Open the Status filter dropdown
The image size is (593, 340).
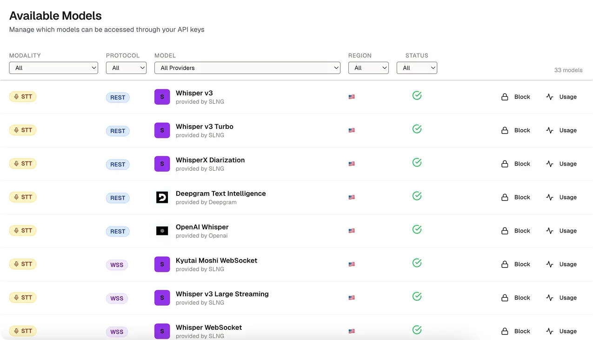coord(417,68)
